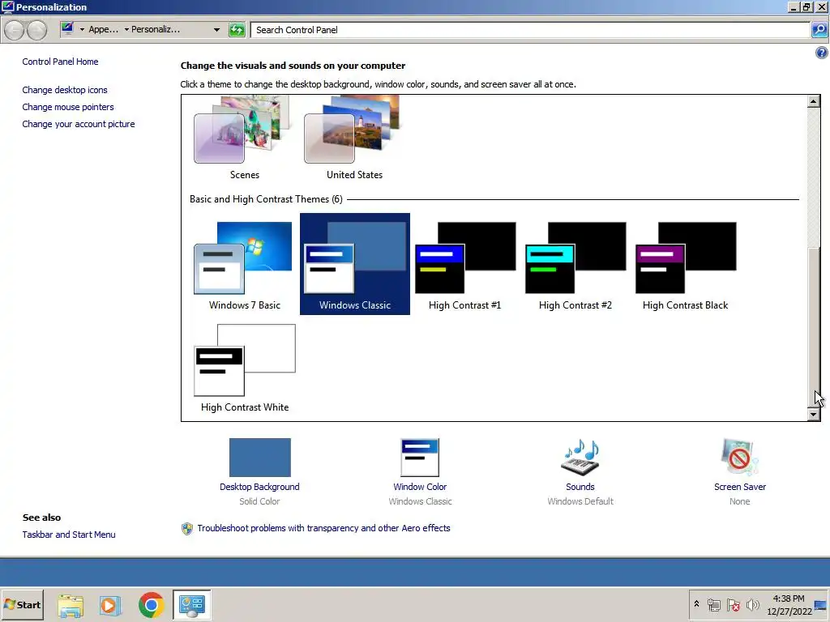Apply the High Contrast #1 theme

[464, 265]
